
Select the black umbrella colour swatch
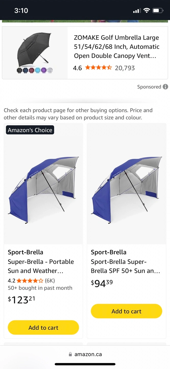(x=20, y=70)
